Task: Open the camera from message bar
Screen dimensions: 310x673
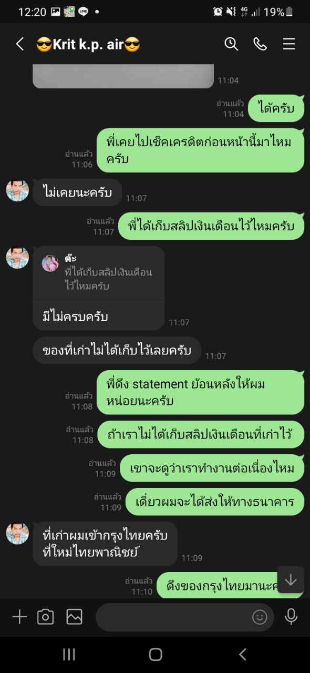Action: [x=46, y=617]
